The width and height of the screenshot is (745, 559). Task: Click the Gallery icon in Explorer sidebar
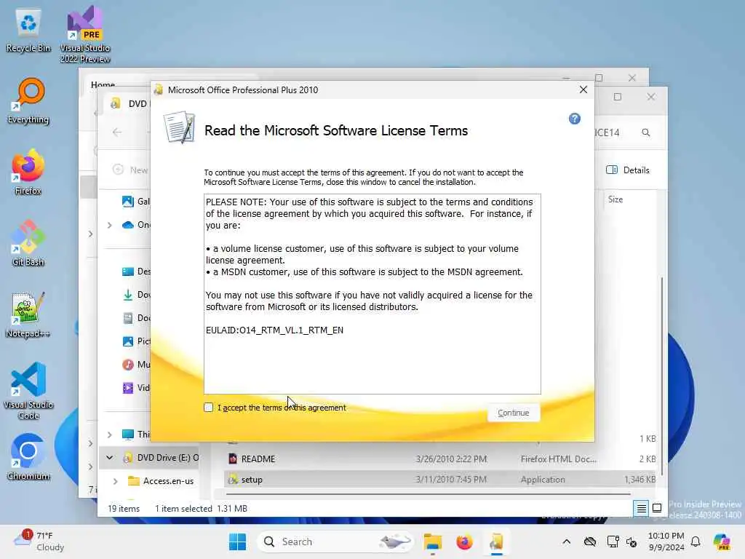[x=128, y=202]
